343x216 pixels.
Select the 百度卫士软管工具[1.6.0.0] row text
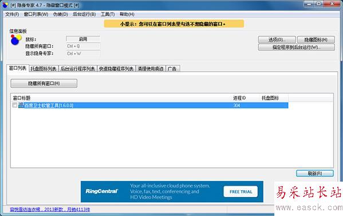pyautogui.click(x=49, y=105)
